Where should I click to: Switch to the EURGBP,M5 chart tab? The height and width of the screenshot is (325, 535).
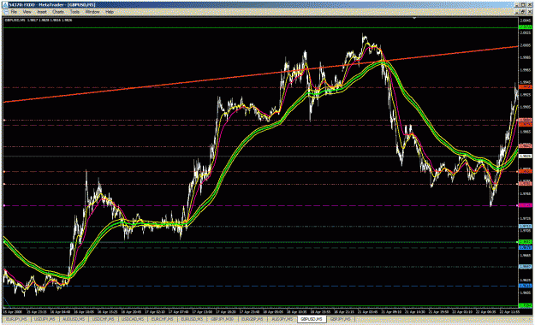253,319
